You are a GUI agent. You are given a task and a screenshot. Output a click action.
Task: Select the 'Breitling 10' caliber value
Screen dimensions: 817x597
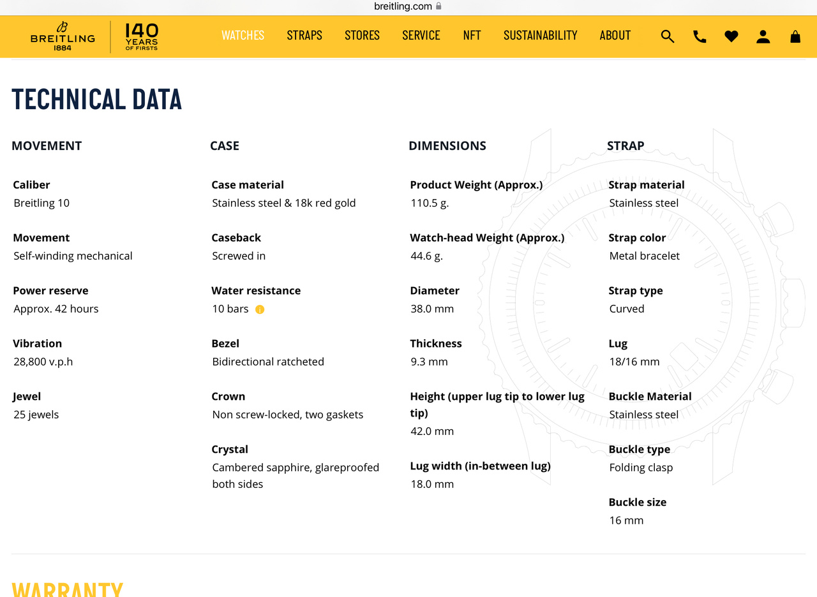point(41,203)
